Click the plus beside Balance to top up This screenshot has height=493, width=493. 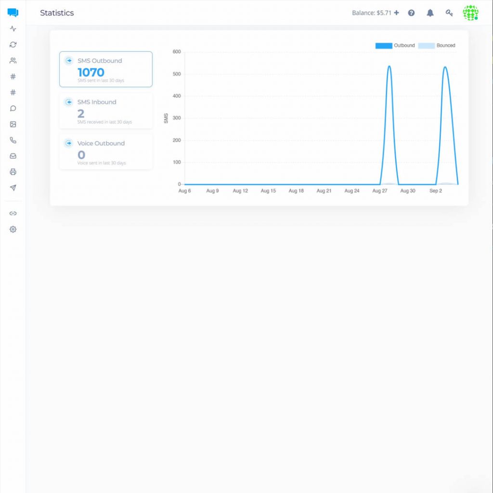pos(396,13)
